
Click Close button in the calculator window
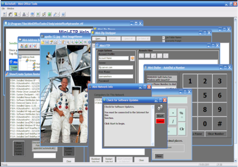[x=159, y=156]
